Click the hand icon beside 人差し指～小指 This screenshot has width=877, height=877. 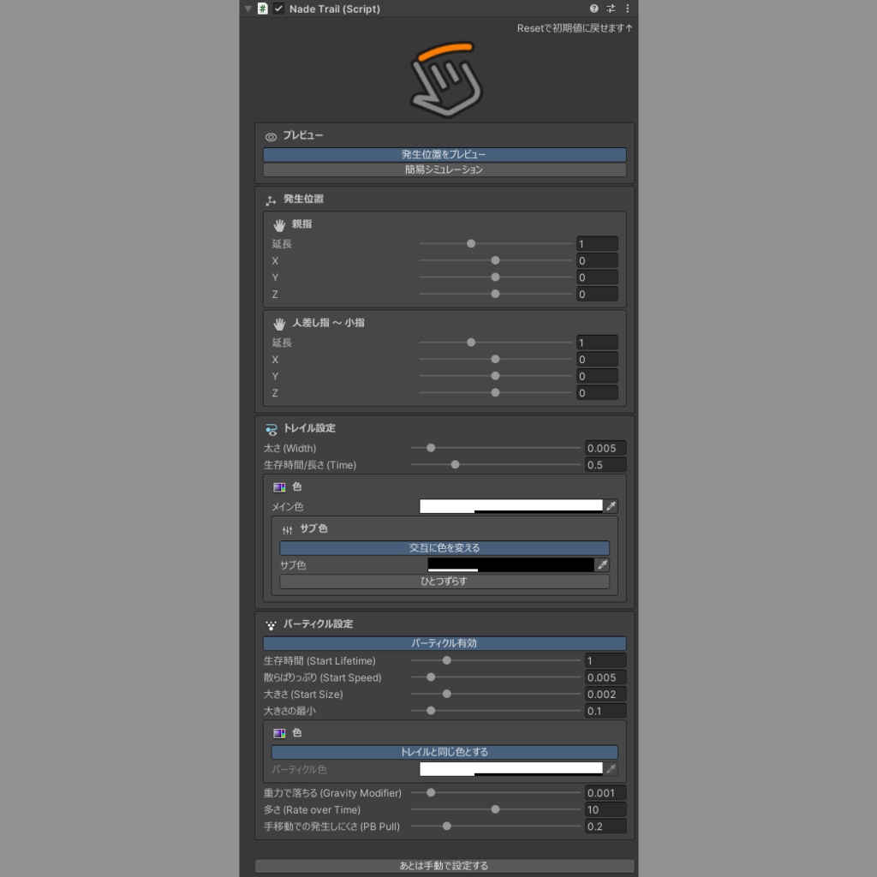[279, 324]
